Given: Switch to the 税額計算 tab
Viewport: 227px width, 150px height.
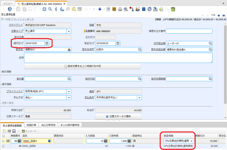Looking at the screenshot, I should pos(32,125).
